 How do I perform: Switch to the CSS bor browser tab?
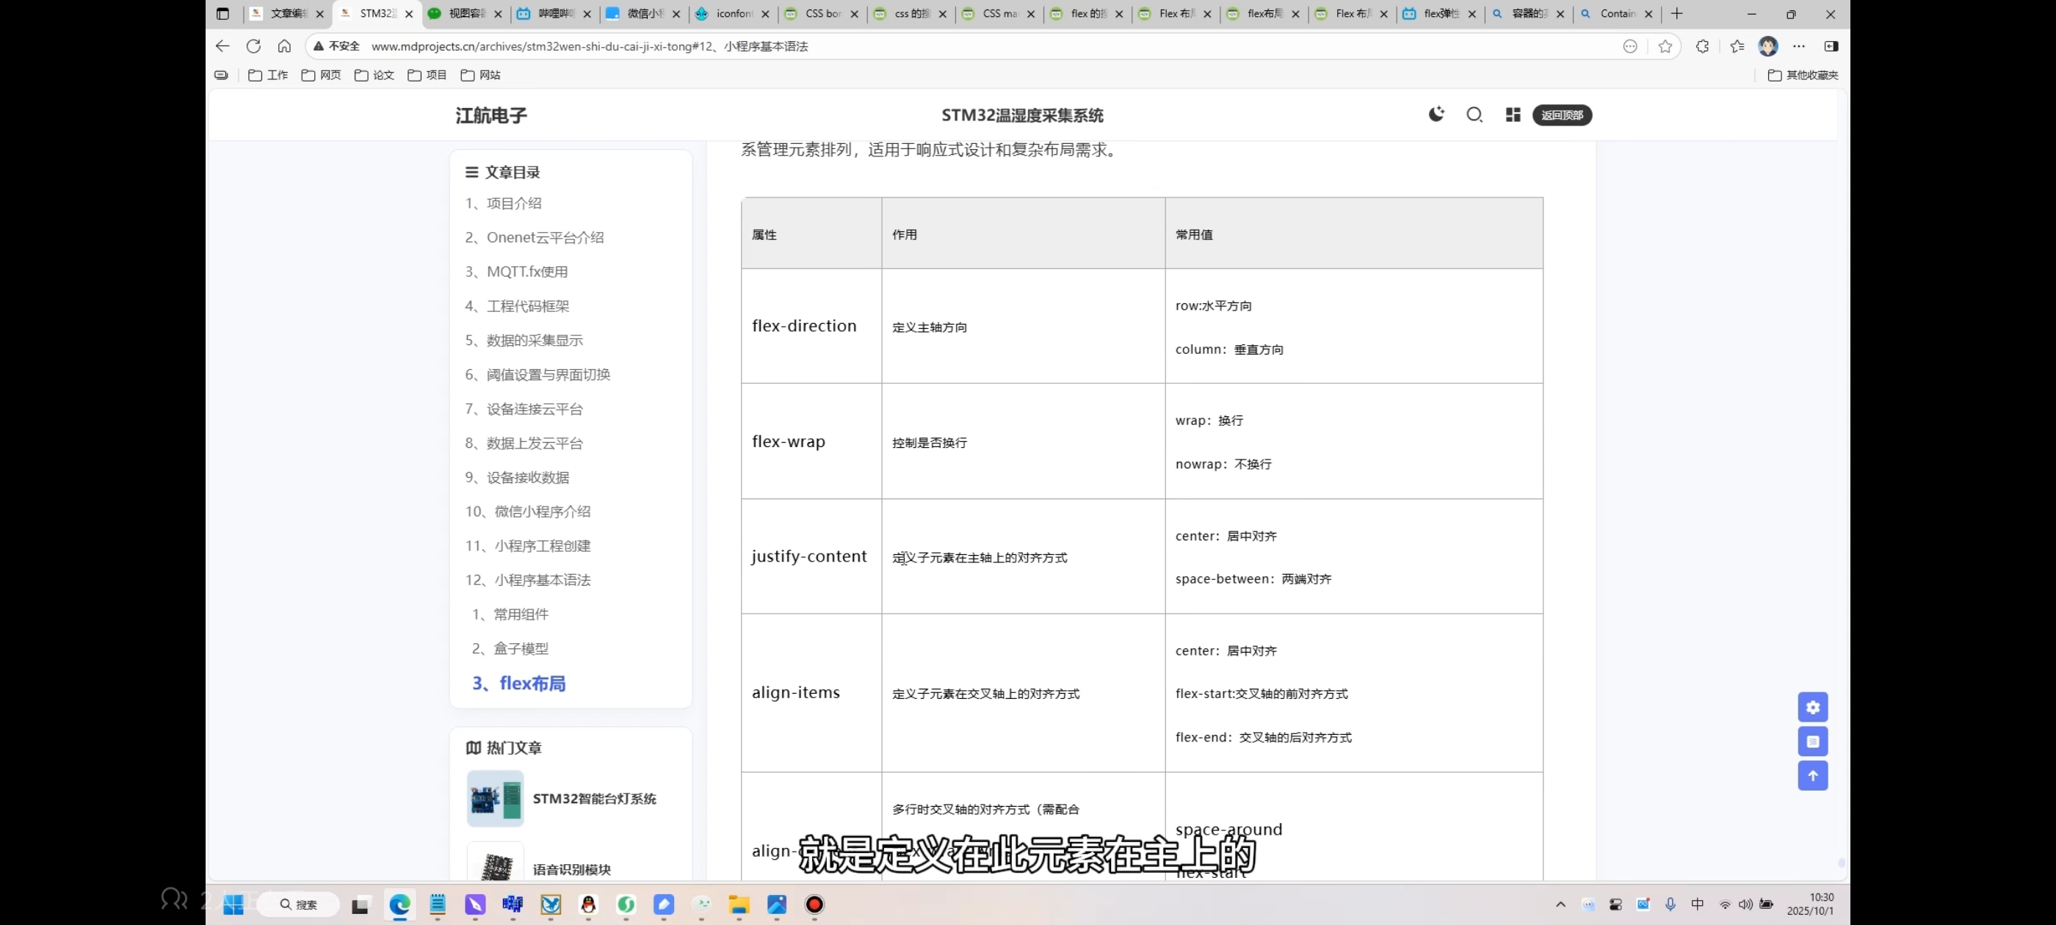click(822, 13)
